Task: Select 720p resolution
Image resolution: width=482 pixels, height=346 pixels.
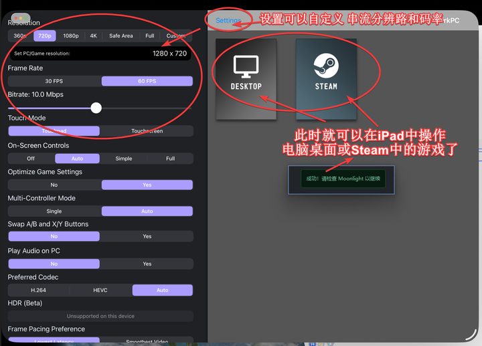Action: [x=45, y=35]
